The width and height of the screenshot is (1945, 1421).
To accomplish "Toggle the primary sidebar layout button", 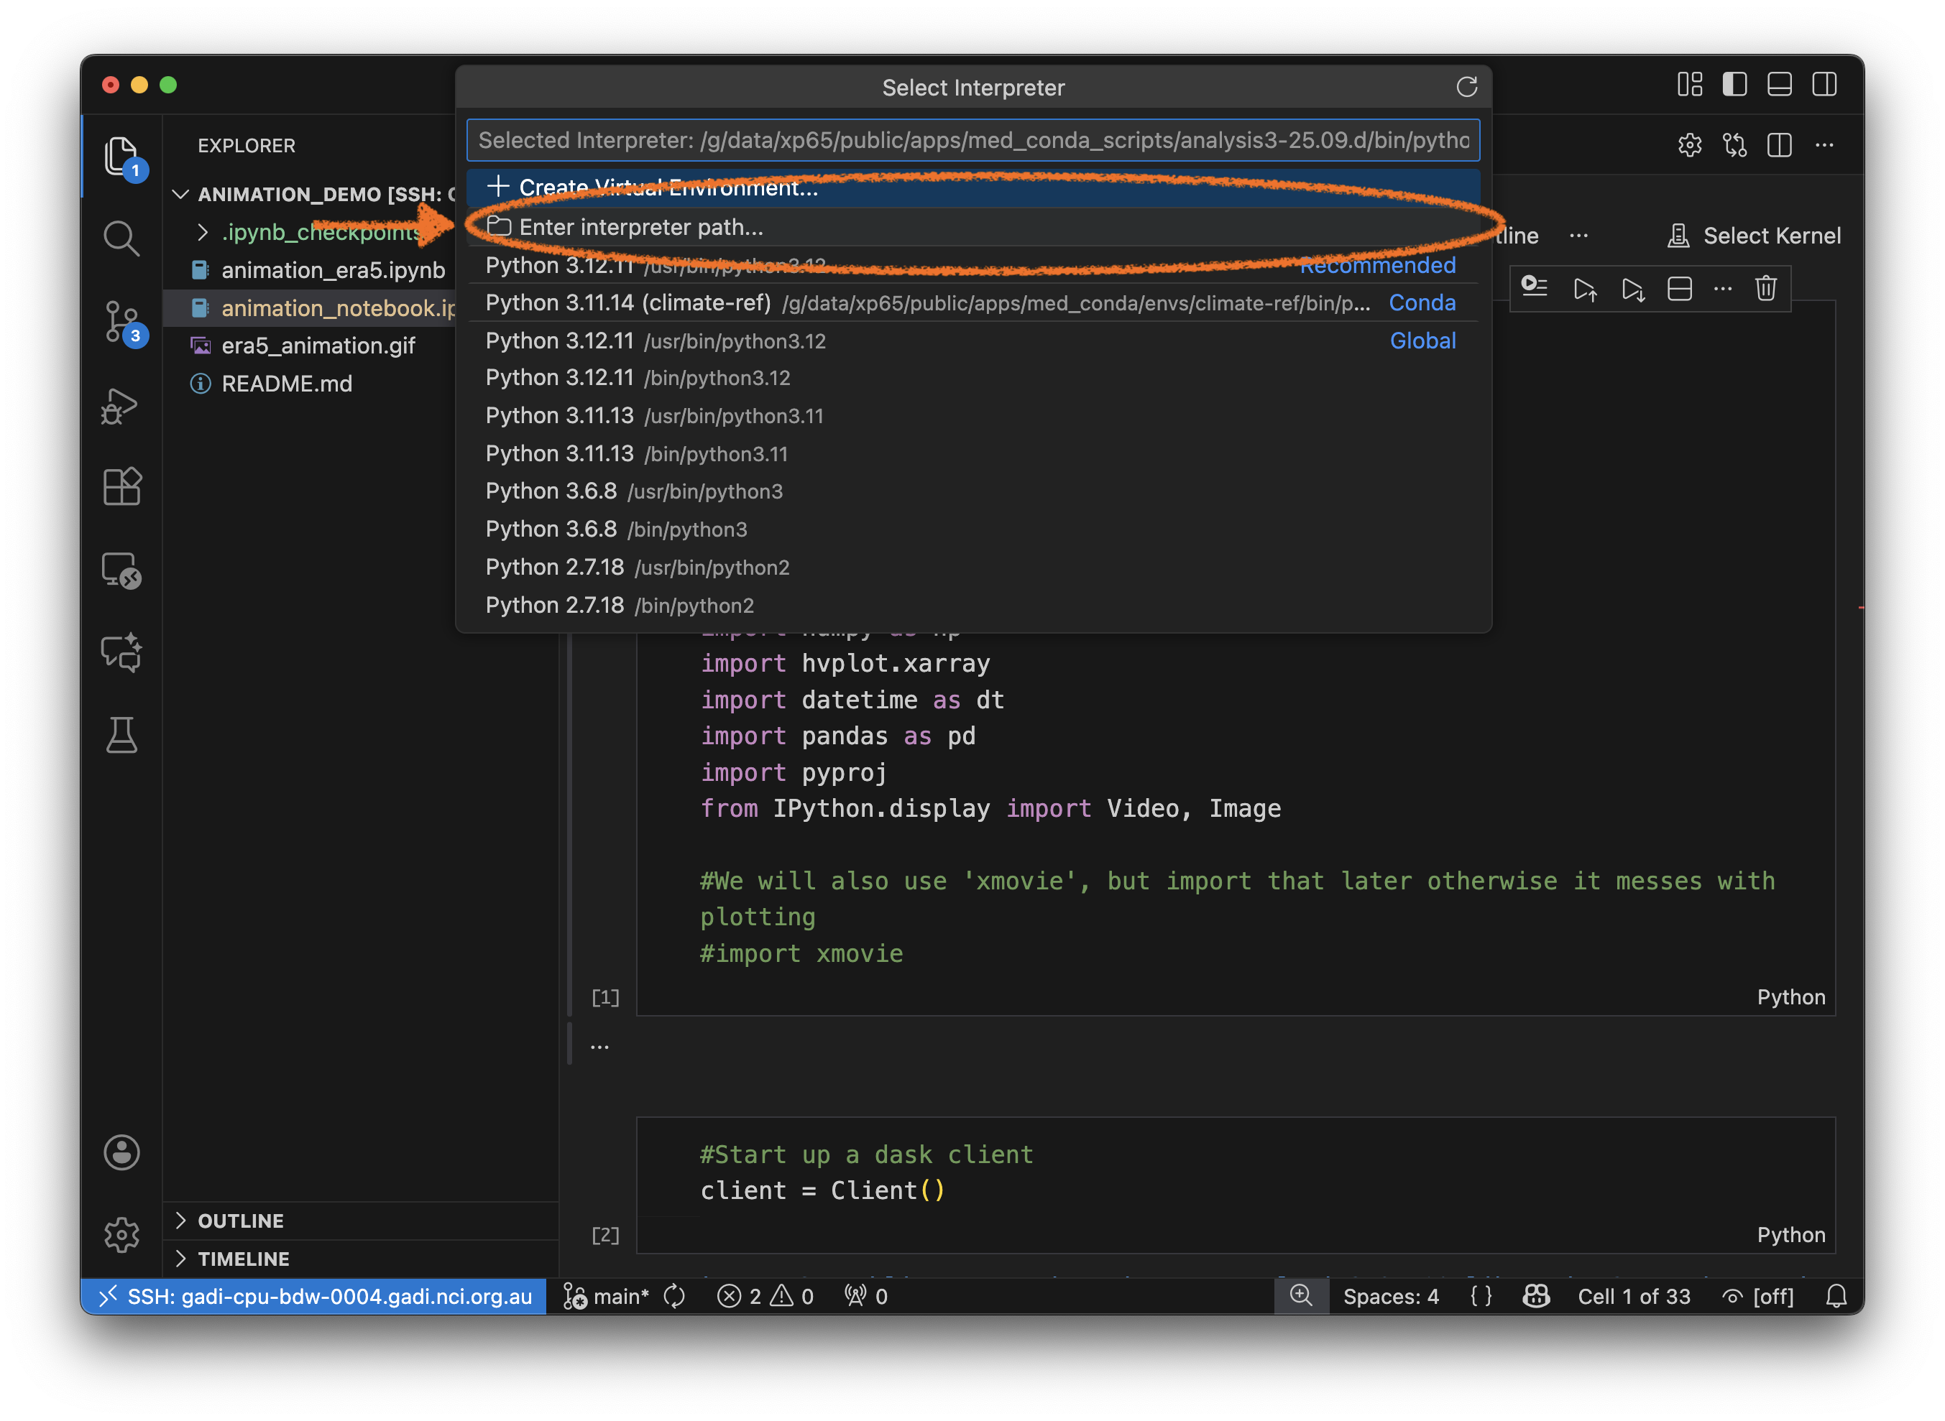I will click(1734, 84).
